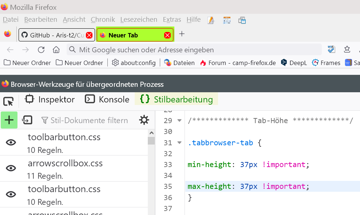The image size is (360, 215).
Task: Click the Stil-Dokumente filtern filter field
Action: [x=89, y=121]
